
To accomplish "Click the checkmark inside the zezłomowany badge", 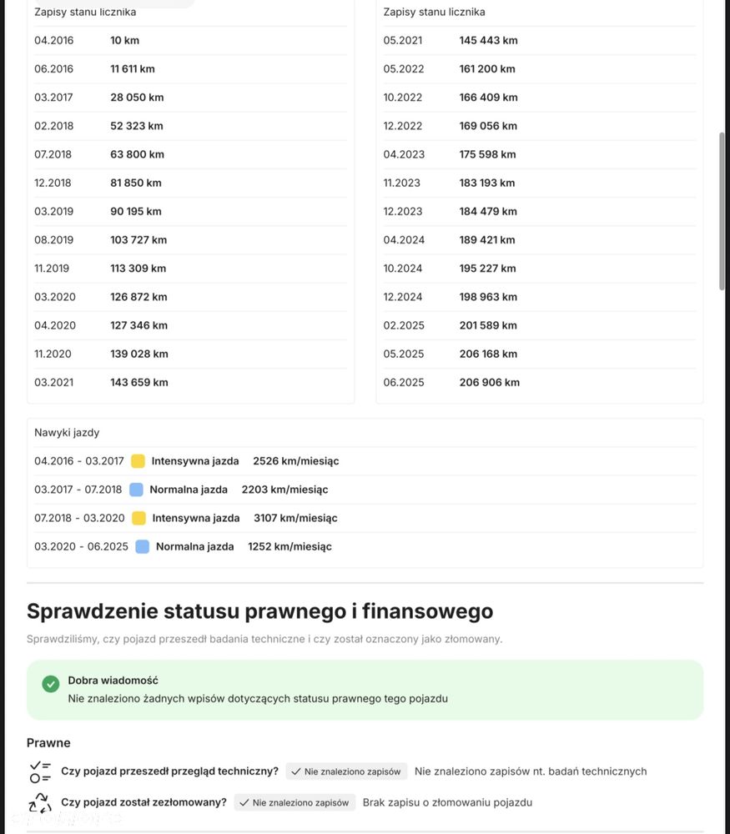I will click(244, 802).
